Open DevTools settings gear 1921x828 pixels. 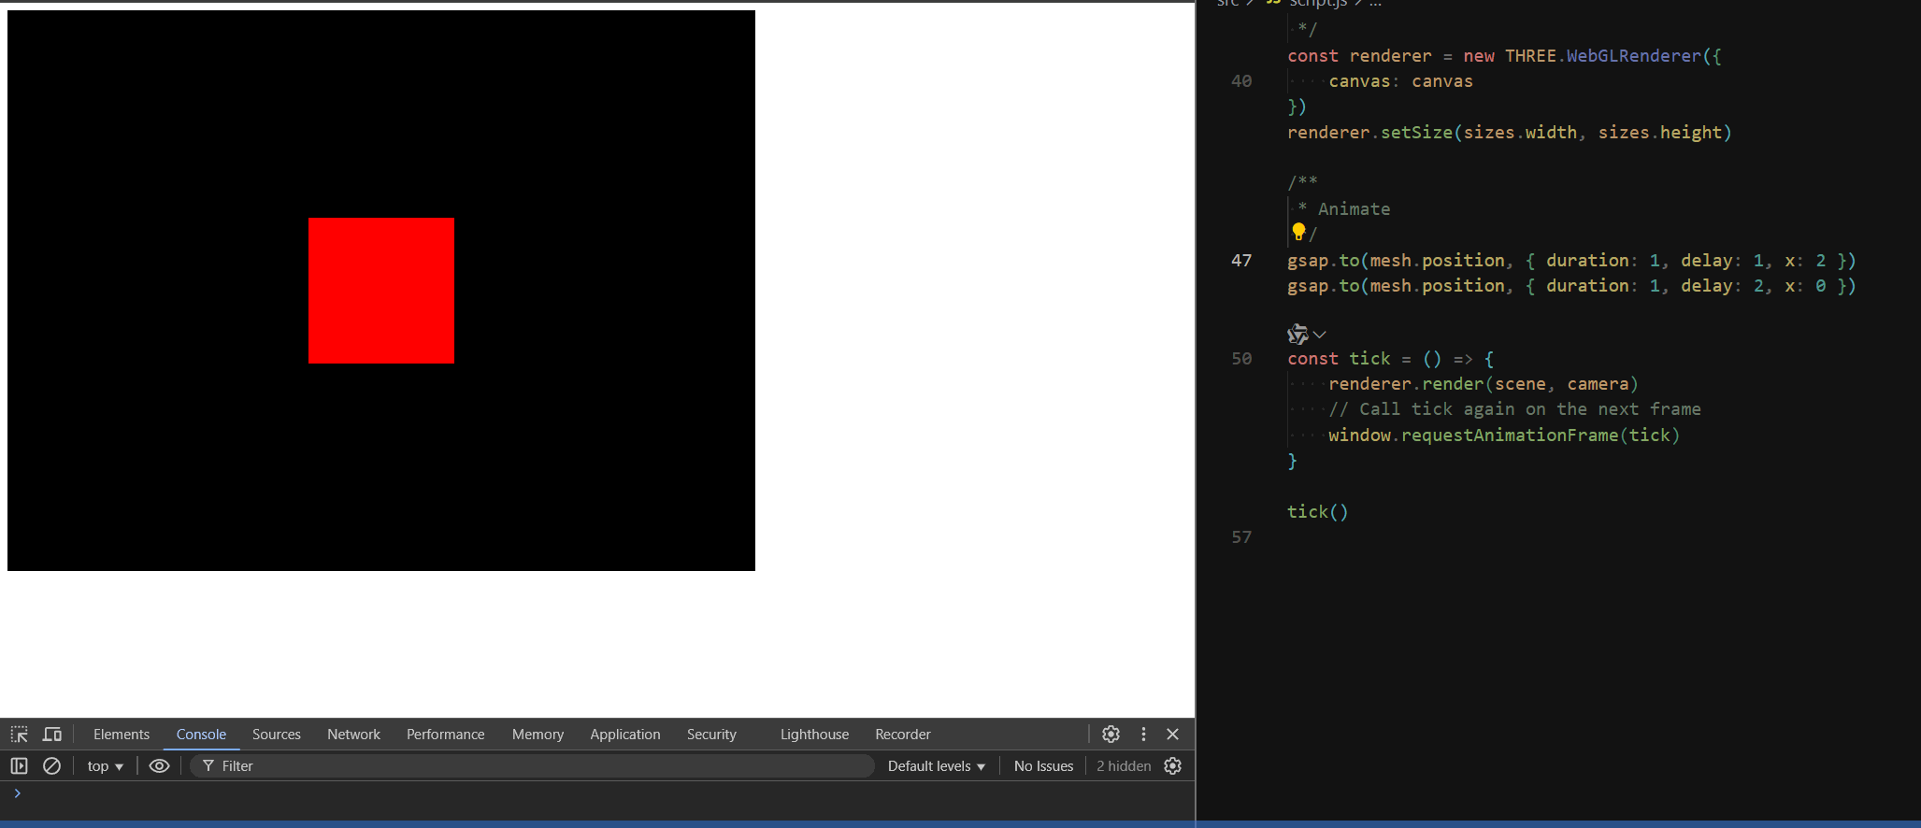tap(1111, 735)
